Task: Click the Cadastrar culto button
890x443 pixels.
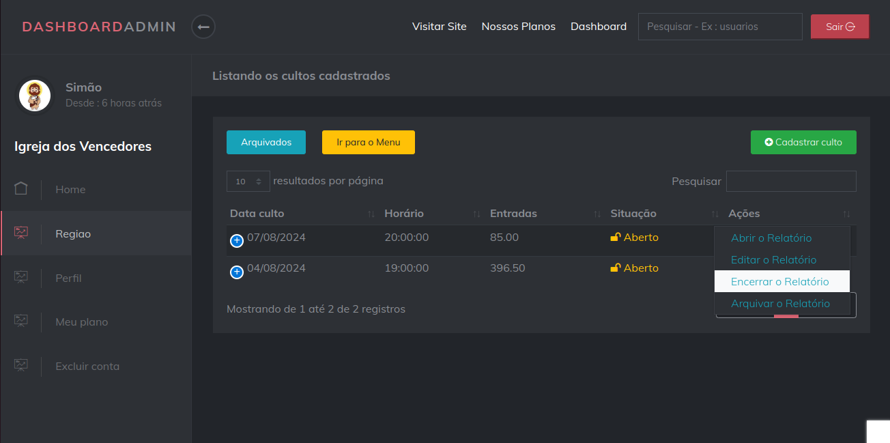Action: (x=803, y=143)
